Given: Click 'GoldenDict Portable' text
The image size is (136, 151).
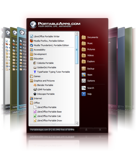Looking at the screenshot, I should [x=47, y=67].
